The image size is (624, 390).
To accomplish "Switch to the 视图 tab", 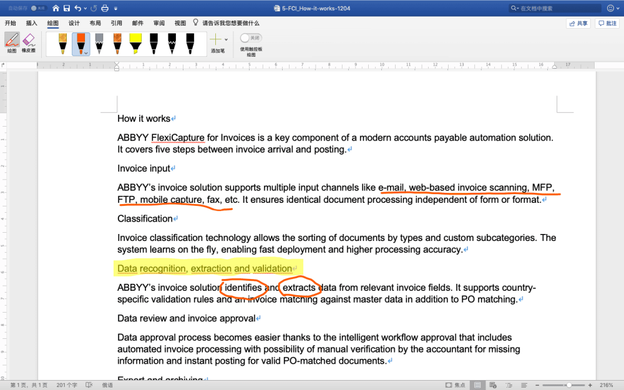I will [x=180, y=23].
